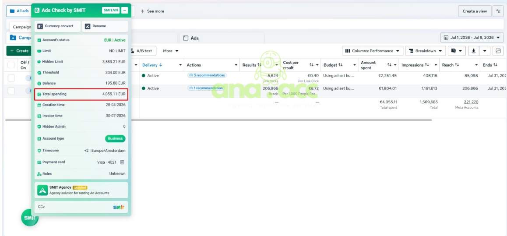Click the Campaign search filter chip

tap(21, 27)
